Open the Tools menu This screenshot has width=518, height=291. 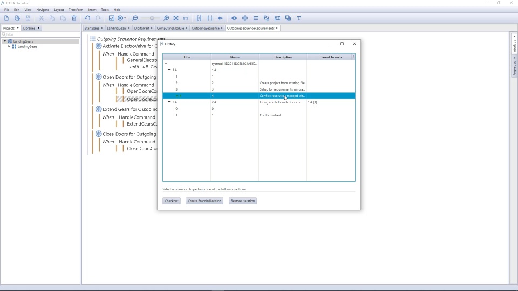(x=105, y=10)
